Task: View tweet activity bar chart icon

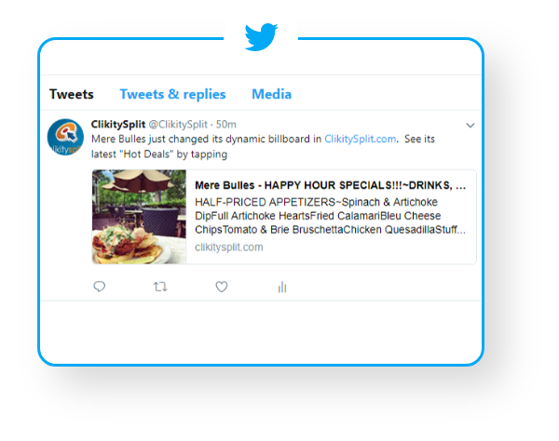Action: click(x=282, y=287)
